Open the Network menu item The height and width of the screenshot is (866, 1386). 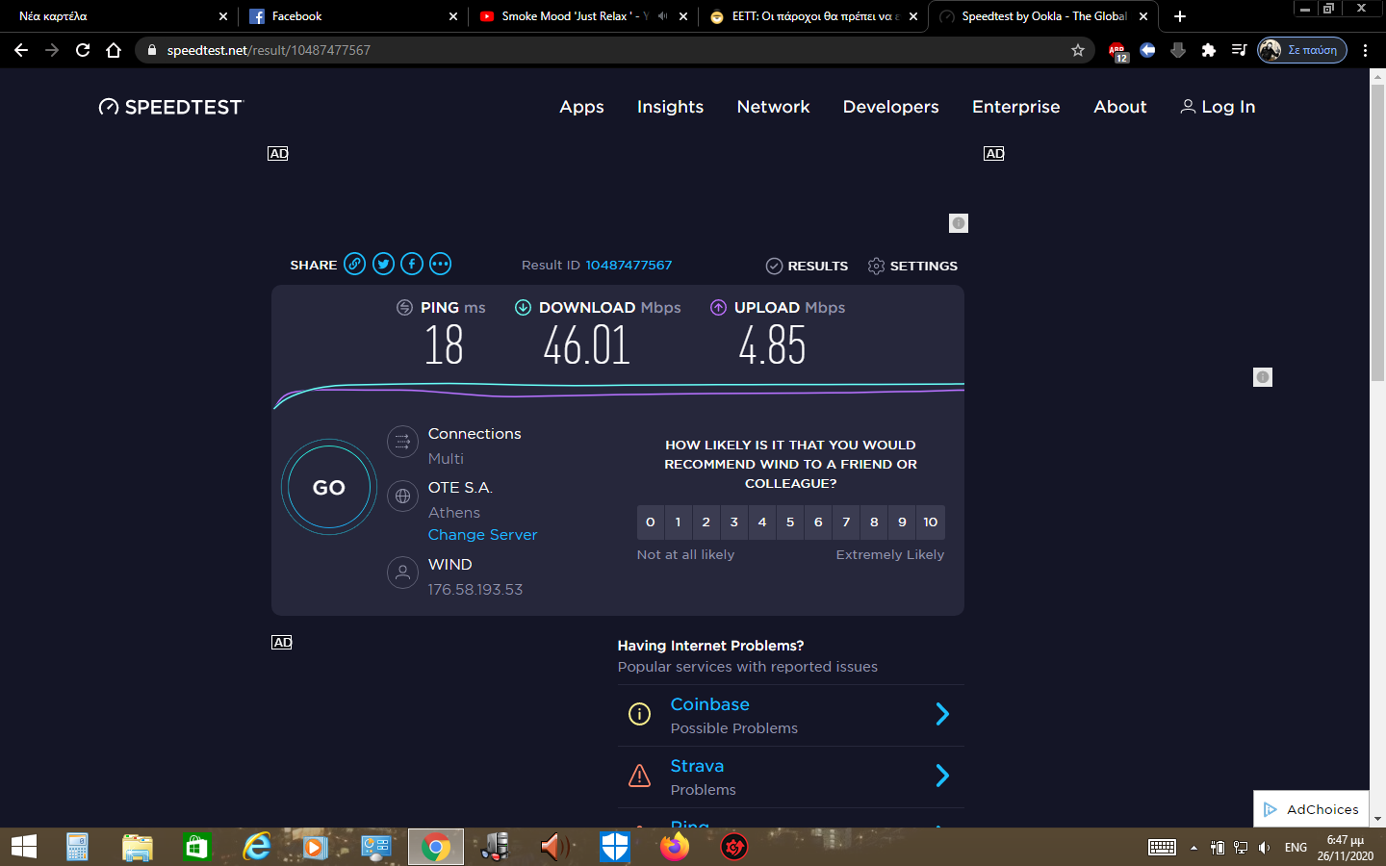773,107
